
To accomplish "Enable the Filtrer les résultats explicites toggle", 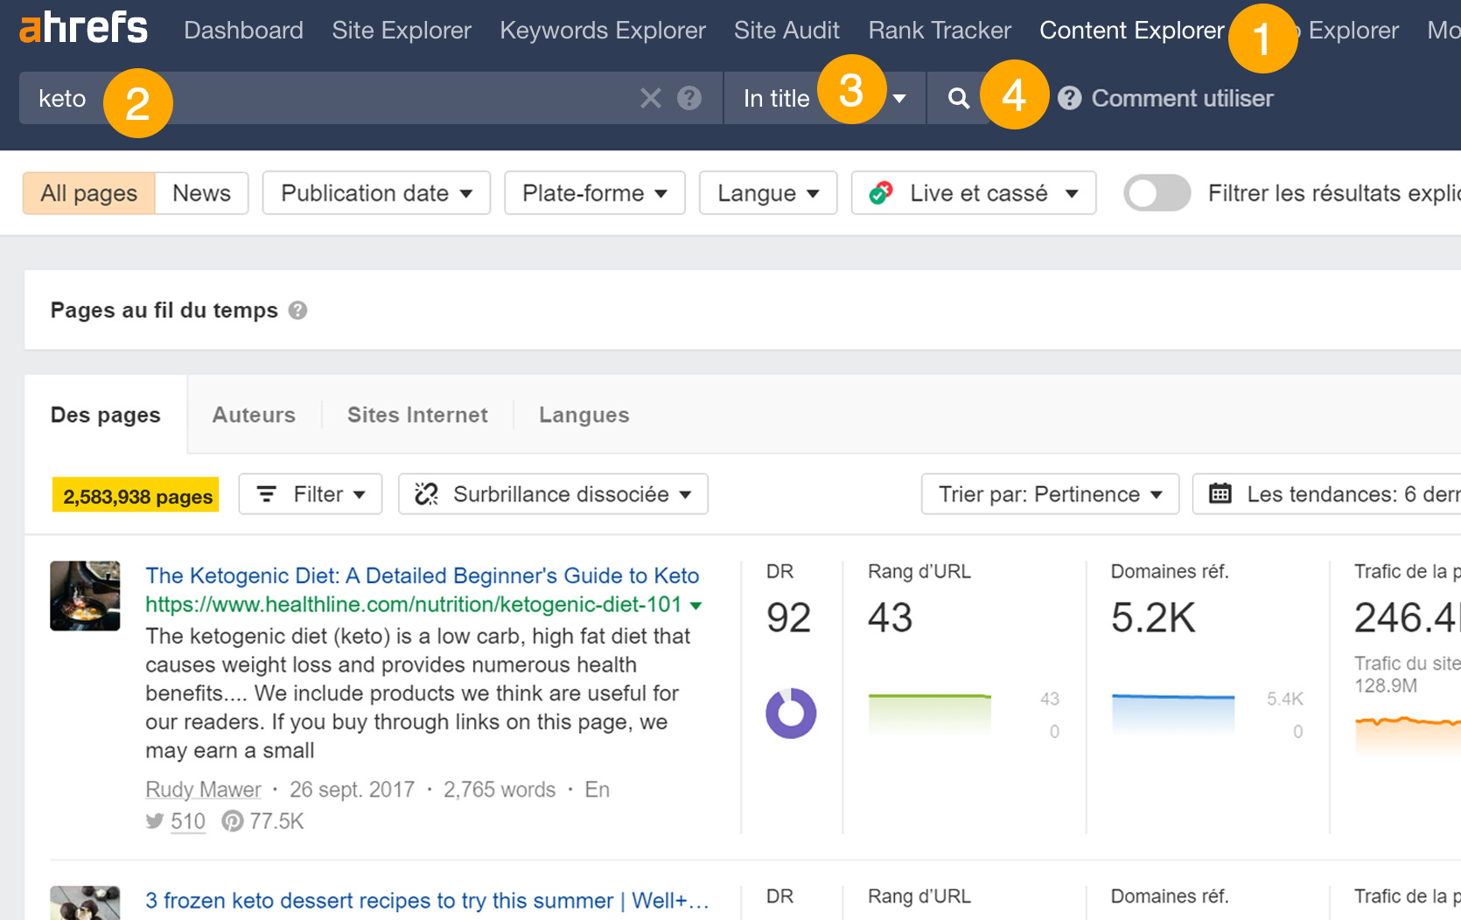I will click(1157, 193).
